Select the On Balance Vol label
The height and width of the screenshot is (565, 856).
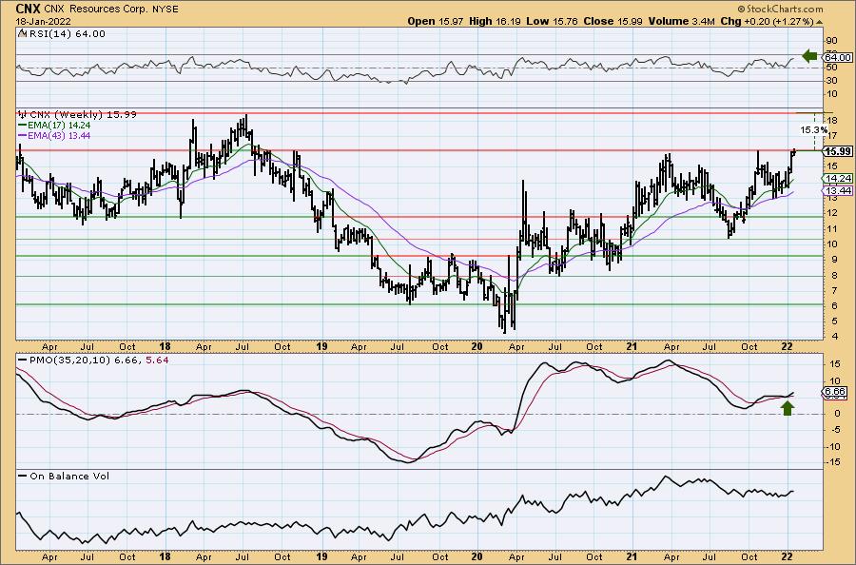(x=69, y=476)
